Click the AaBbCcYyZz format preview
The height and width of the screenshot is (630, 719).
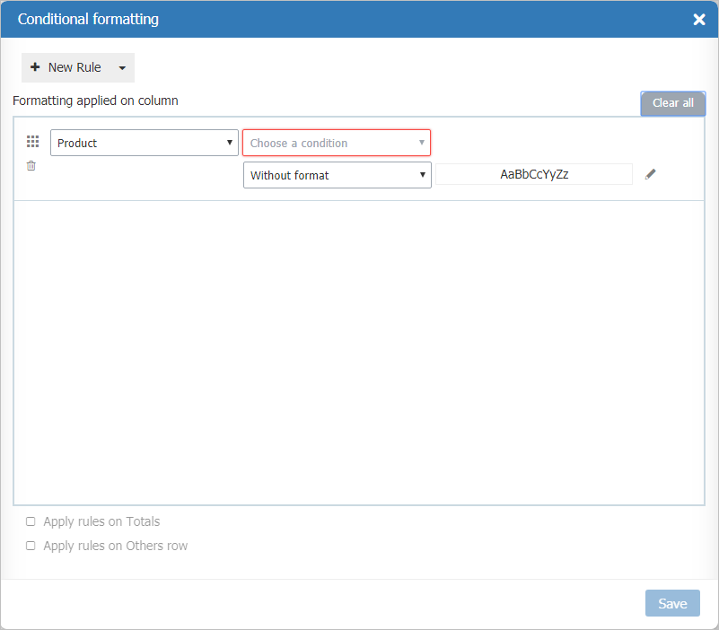(x=533, y=174)
